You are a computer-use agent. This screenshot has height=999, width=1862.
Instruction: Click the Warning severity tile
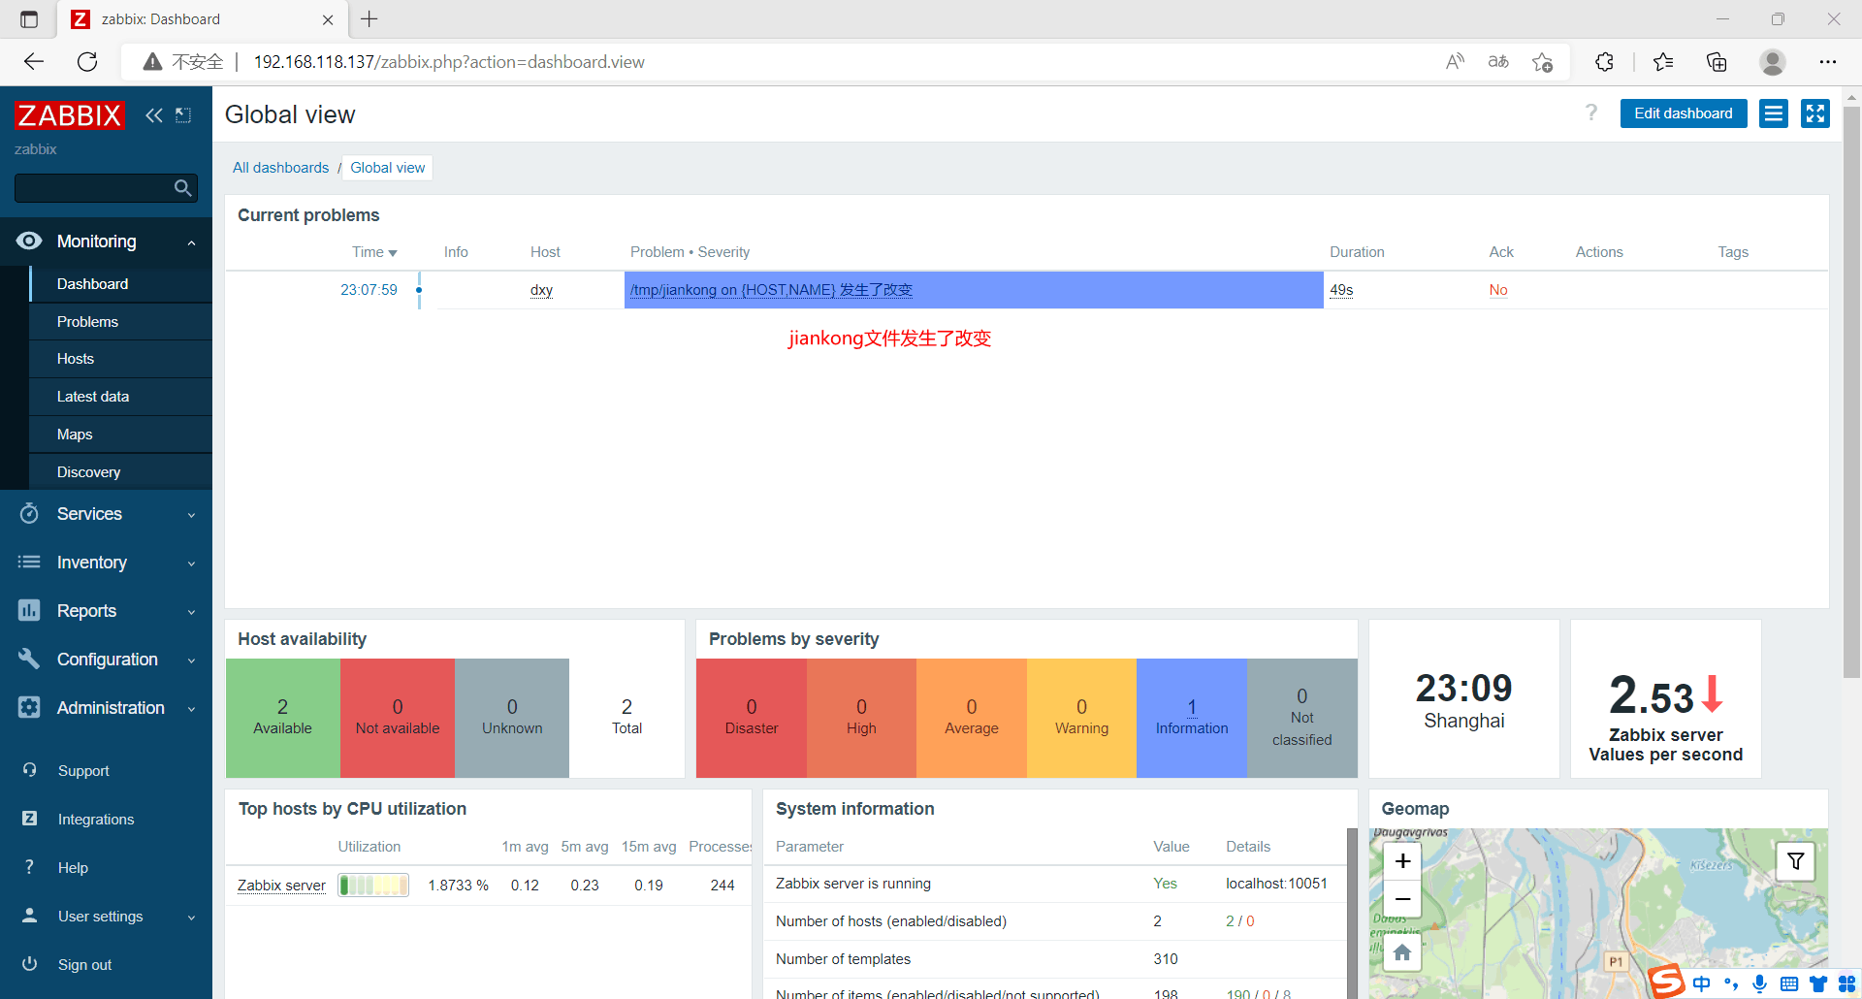(1081, 718)
